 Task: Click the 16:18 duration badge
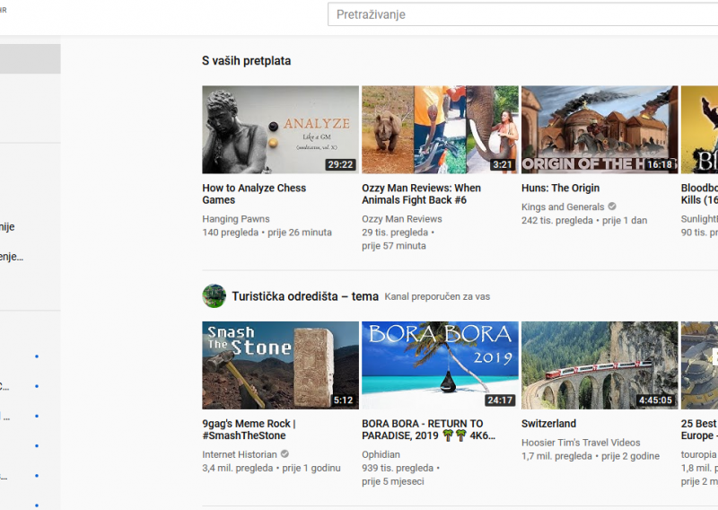click(x=660, y=164)
